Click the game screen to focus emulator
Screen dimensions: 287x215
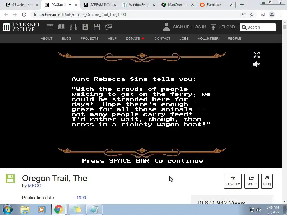(x=142, y=106)
